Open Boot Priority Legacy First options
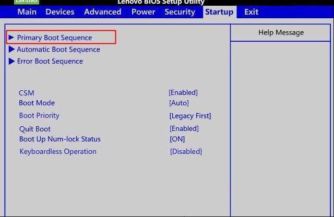This screenshot has width=334, height=217. pos(190,116)
